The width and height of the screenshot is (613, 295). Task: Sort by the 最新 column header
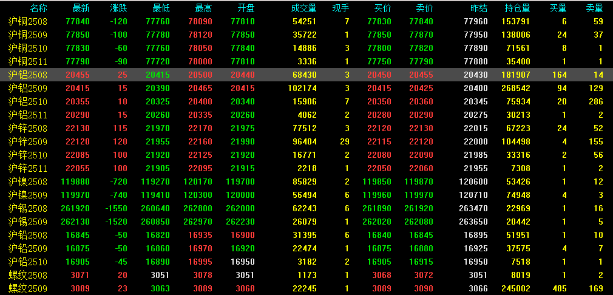pos(81,8)
